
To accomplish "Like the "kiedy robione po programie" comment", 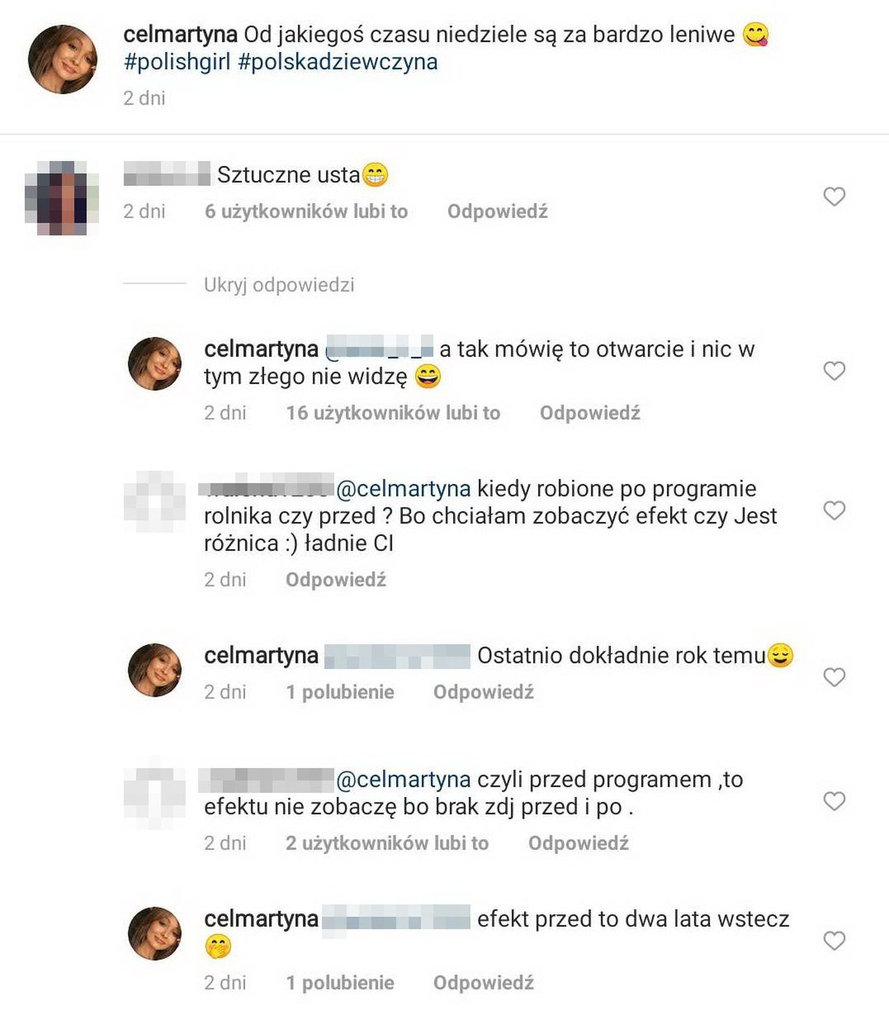I will click(835, 510).
